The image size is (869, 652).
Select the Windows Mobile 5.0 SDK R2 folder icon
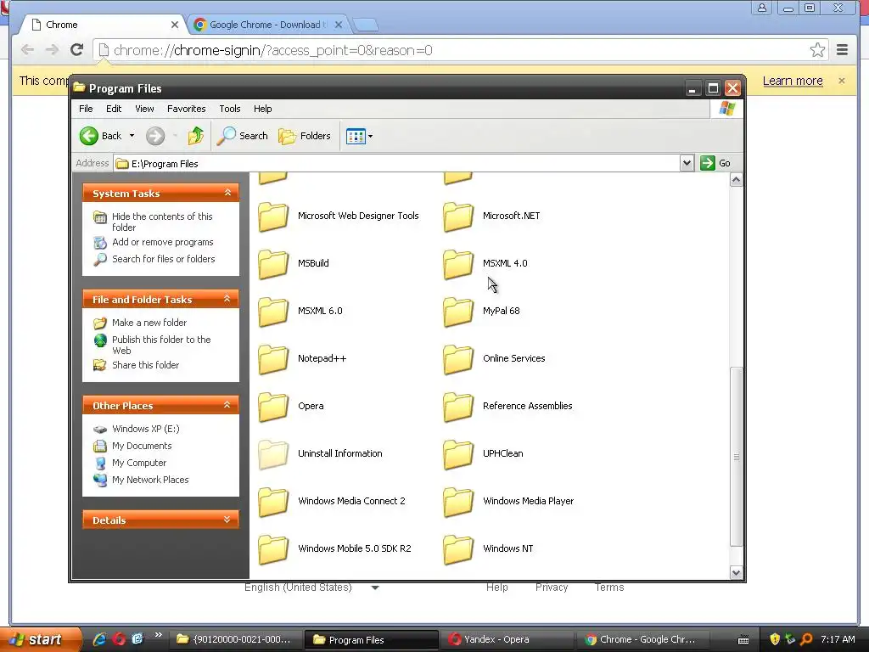click(x=273, y=549)
